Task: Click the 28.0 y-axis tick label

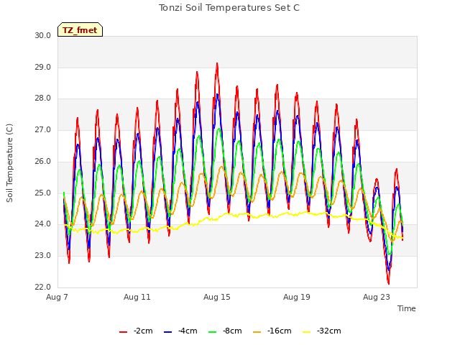Action: click(x=43, y=98)
